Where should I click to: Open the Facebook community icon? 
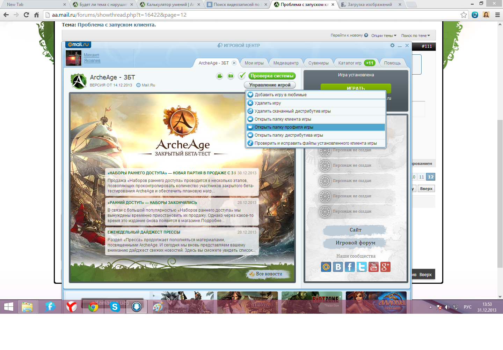350,267
